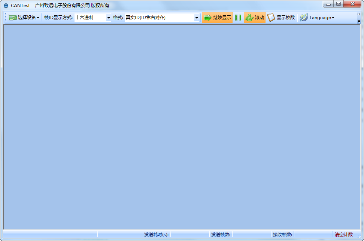364x241 pixels.
Task: Click the 选择设备 device card icon
Action: 13,18
